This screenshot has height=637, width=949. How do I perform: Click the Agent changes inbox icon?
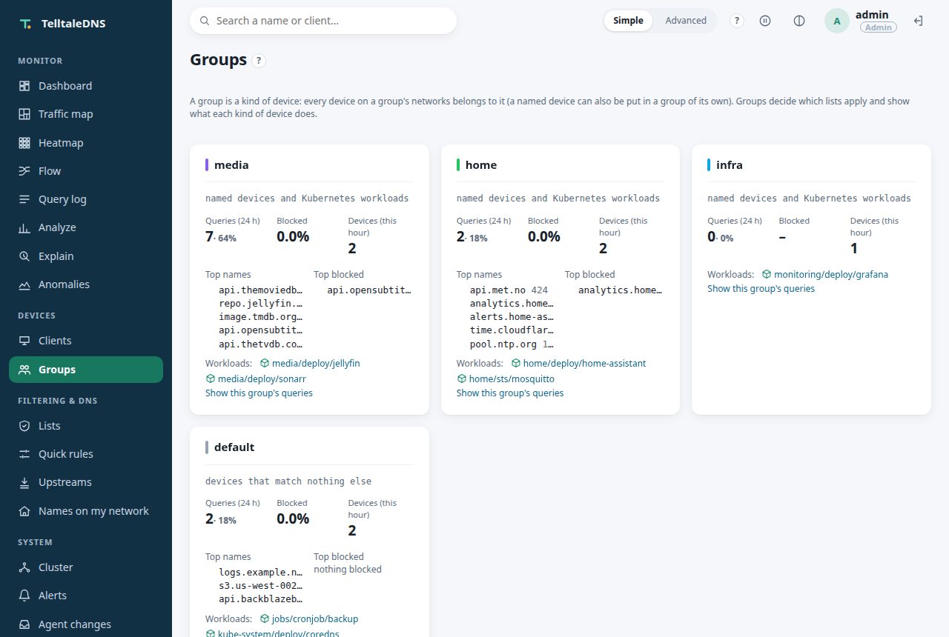coord(24,624)
